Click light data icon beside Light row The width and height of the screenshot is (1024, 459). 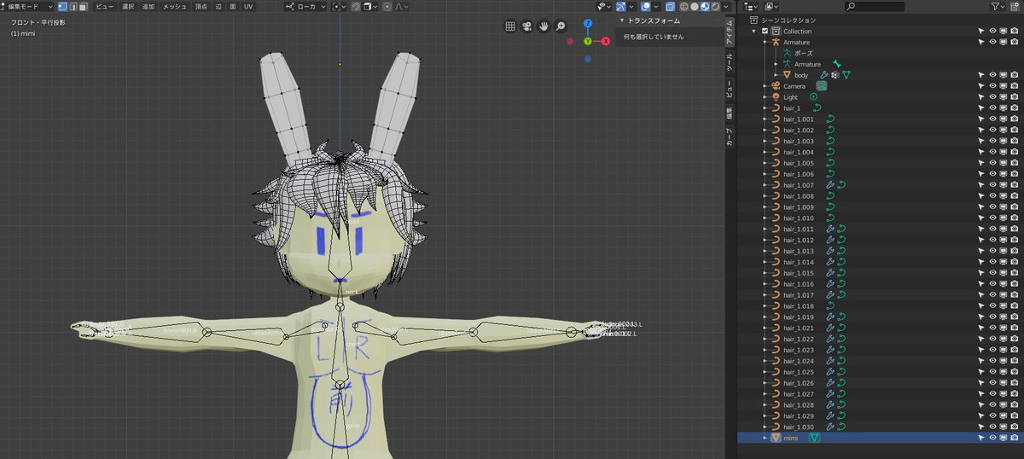coord(813,97)
